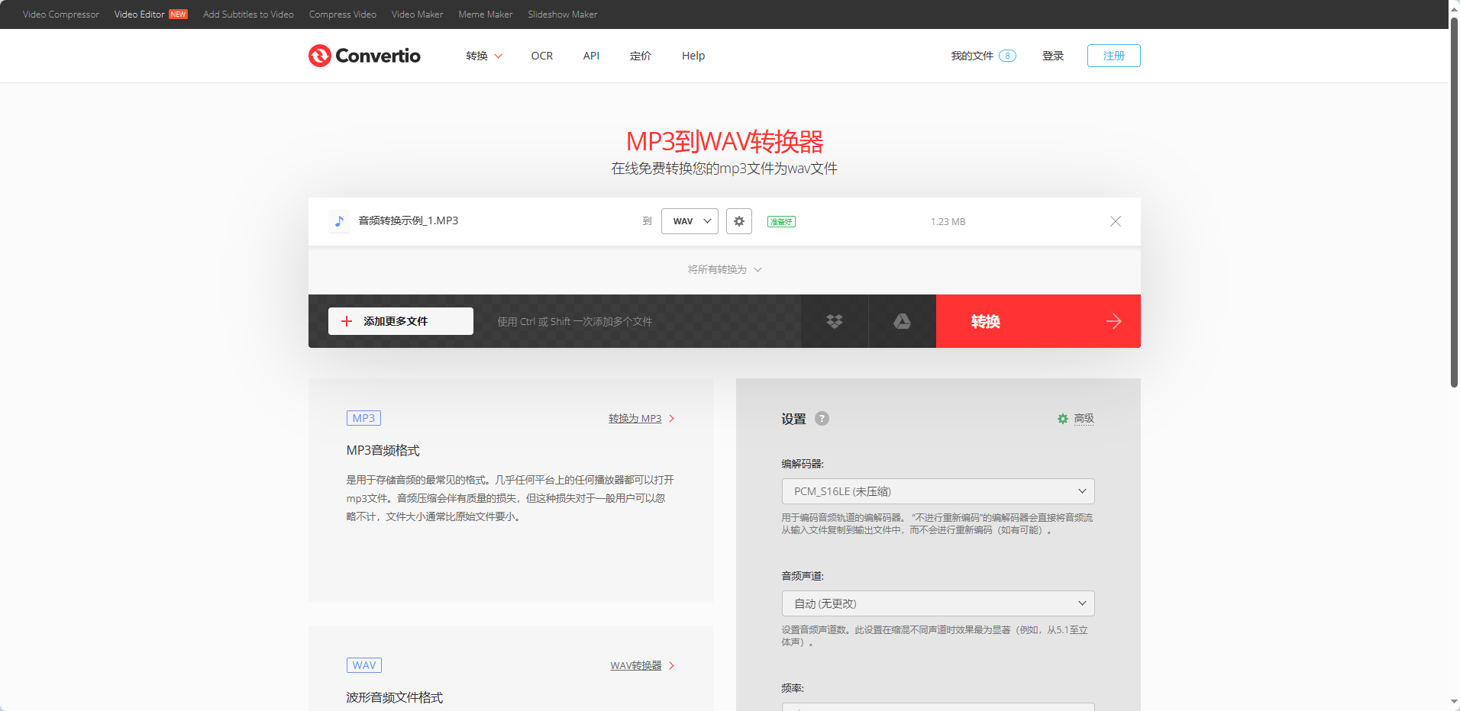Open conversion settings with the gear icon
Screen dimensions: 1460x711
coord(738,221)
